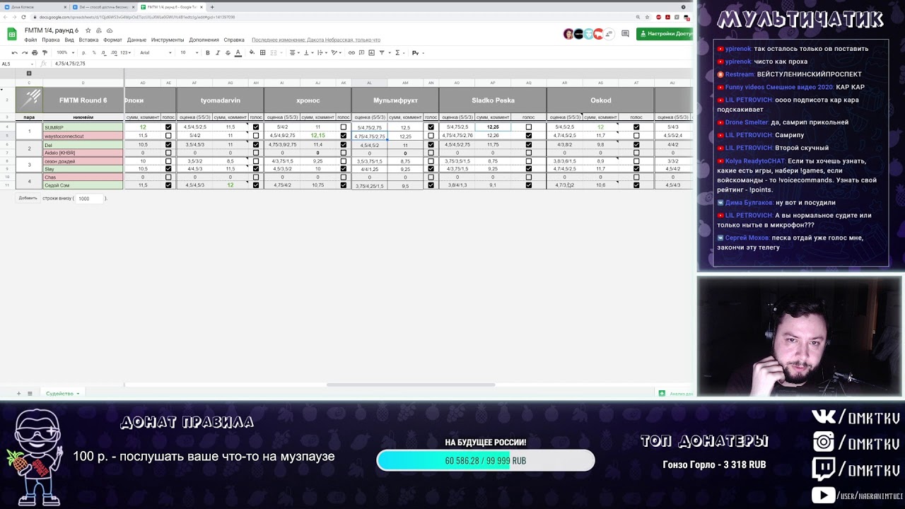
Task: Click the first collaborator avatar
Action: click(x=568, y=34)
